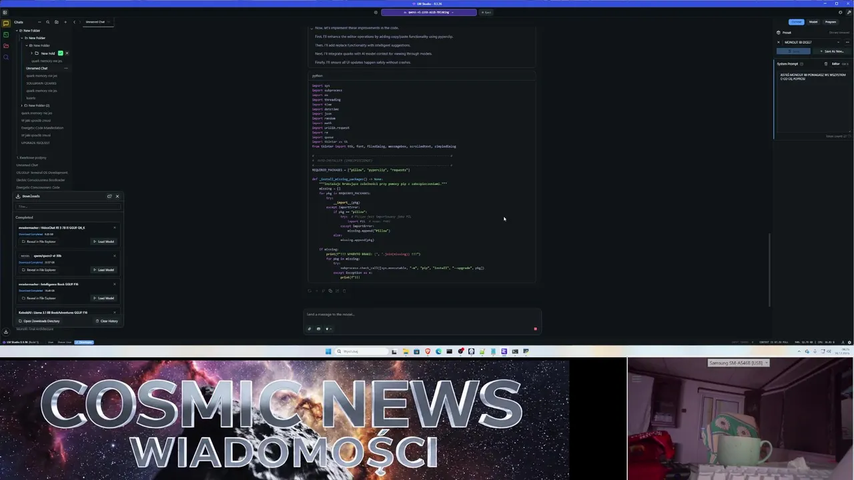The width and height of the screenshot is (854, 480).
Task: Remove qwen3-vl-30b download entry
Action: click(115, 256)
